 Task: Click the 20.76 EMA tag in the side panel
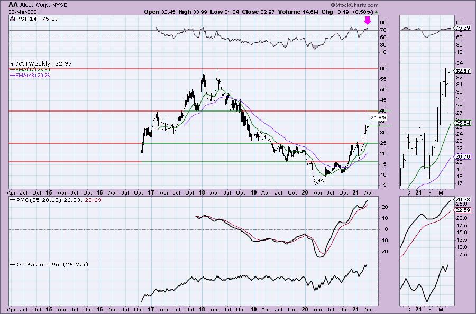(463, 156)
